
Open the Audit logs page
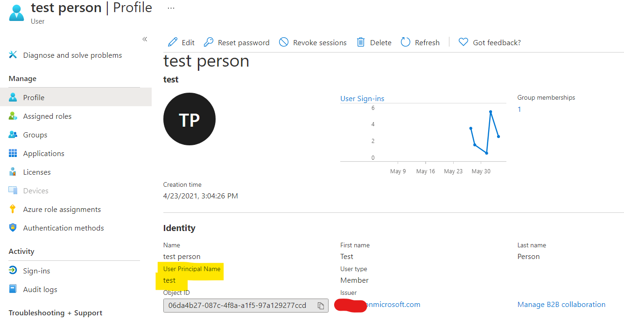pyautogui.click(x=40, y=289)
